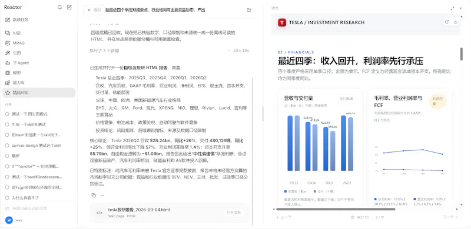Click the '02 / FINANCIALS' section label
471x229 pixels.
click(296, 52)
